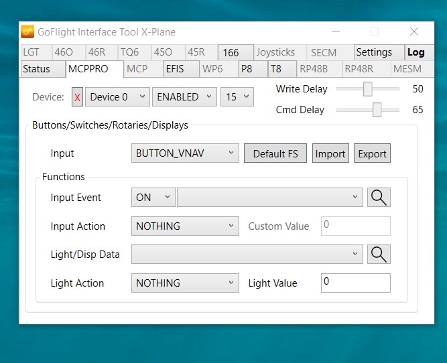Click the Default FS button

(275, 153)
